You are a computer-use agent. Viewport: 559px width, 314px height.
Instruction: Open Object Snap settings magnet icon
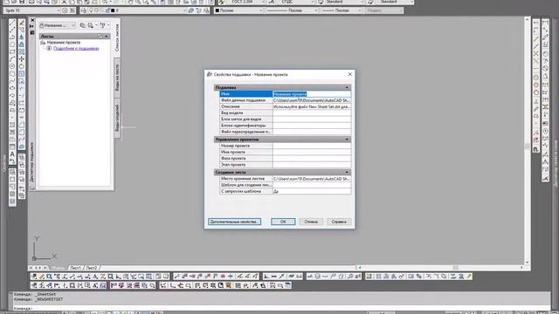pos(535,149)
